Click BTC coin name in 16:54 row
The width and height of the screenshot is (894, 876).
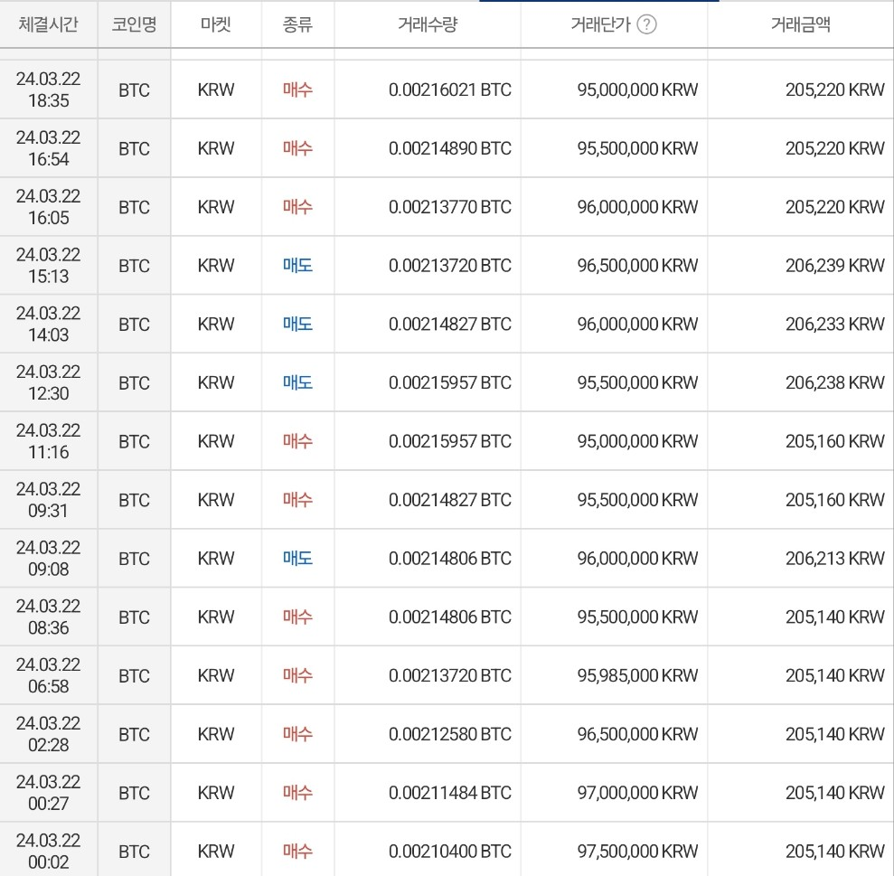coord(134,149)
